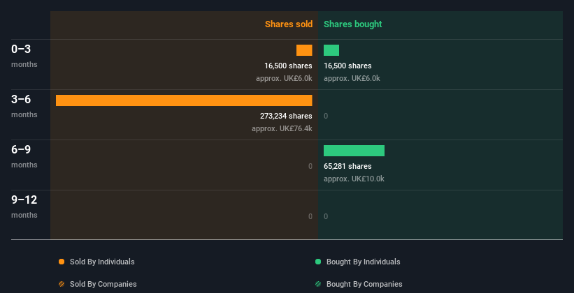The height and width of the screenshot is (293, 574).
Task: Click the Shares sold column header
Action: tap(289, 24)
